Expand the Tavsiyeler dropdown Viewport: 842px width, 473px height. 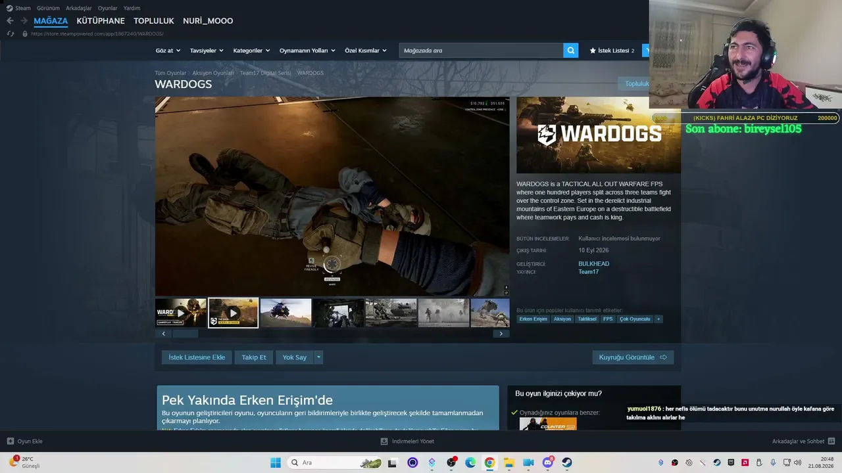pos(207,51)
